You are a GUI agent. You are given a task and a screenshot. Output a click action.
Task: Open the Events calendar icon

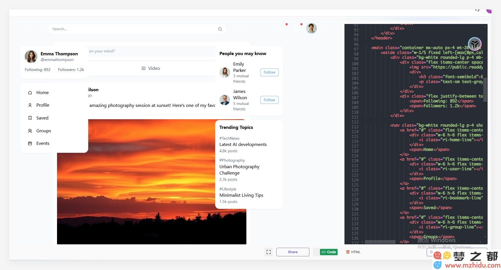click(30, 143)
